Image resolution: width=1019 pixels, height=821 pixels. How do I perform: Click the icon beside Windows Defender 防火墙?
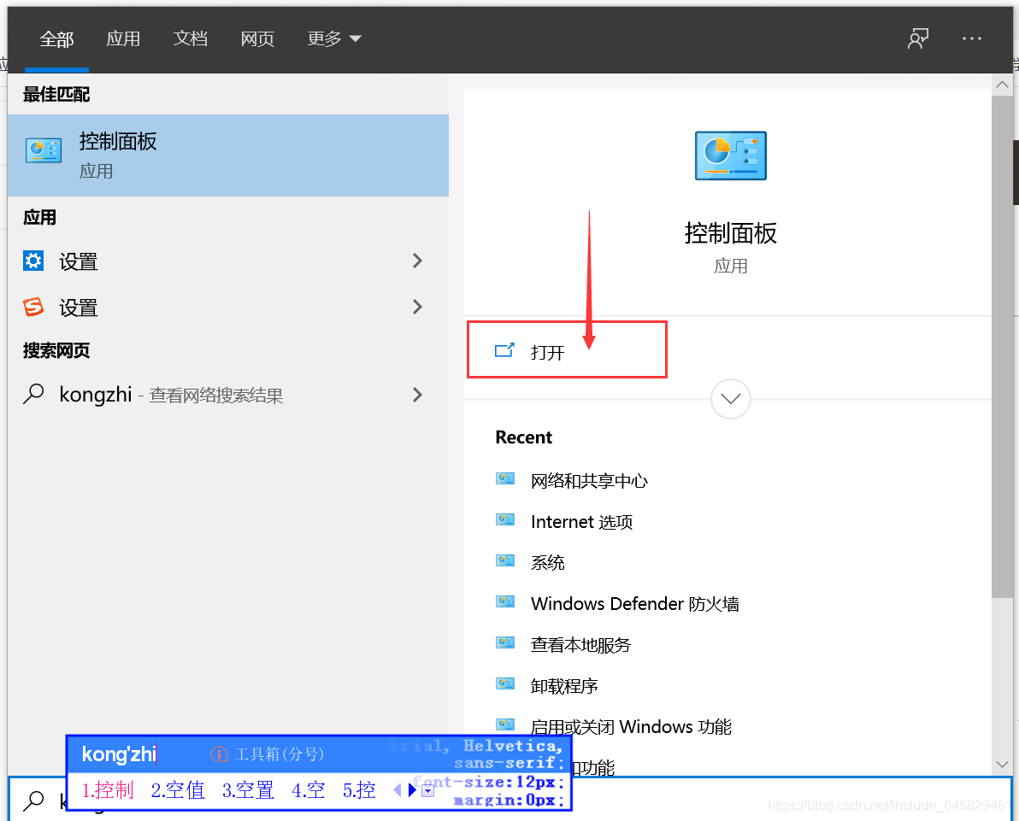pos(505,601)
